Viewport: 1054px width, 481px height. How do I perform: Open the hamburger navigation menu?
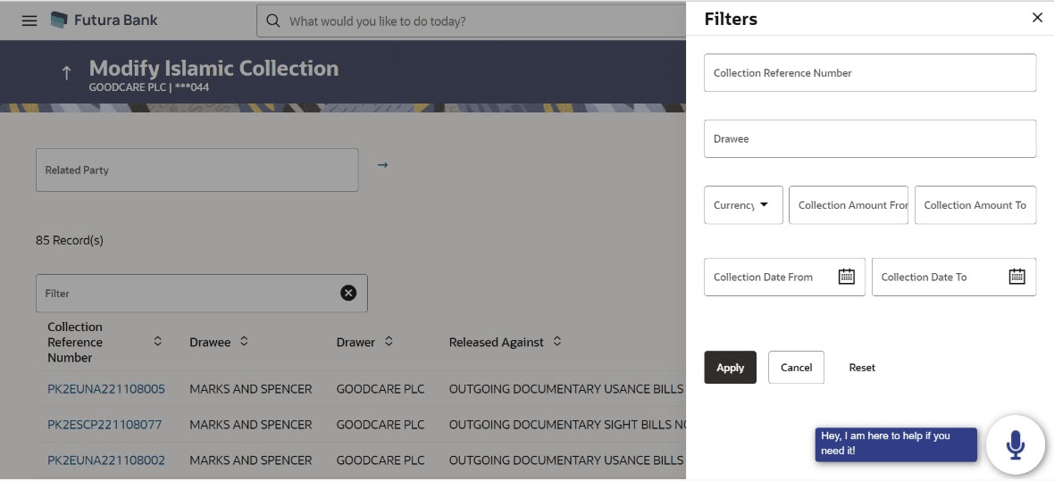[29, 21]
